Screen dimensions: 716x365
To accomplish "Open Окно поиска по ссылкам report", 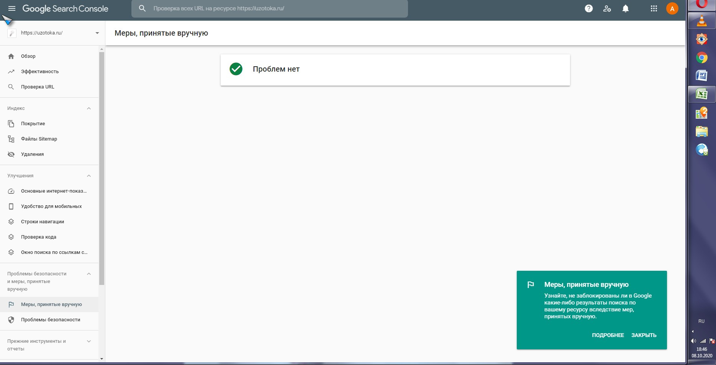I will coord(49,252).
